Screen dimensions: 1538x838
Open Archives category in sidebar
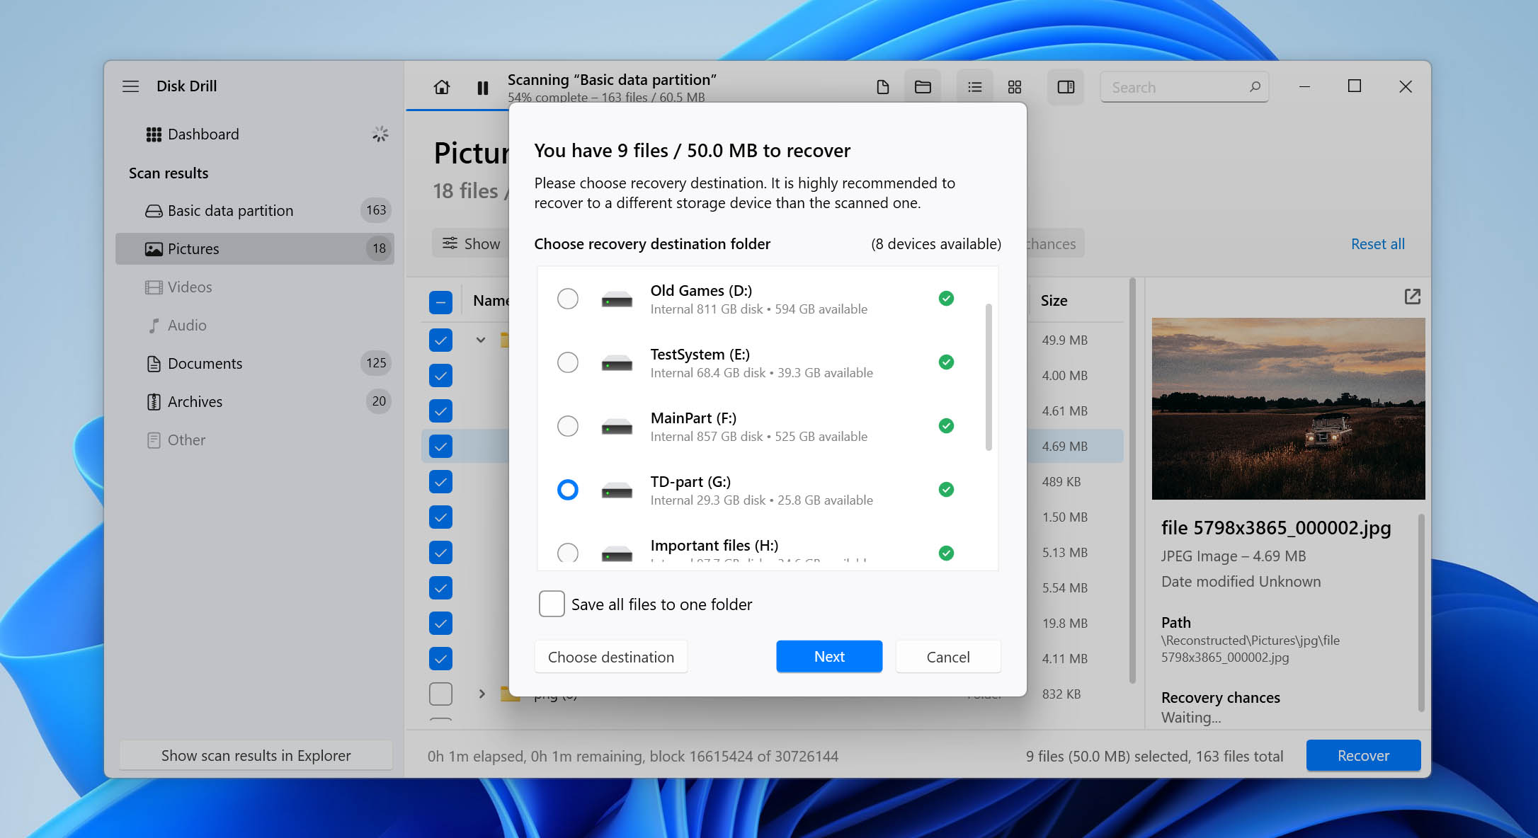click(255, 402)
